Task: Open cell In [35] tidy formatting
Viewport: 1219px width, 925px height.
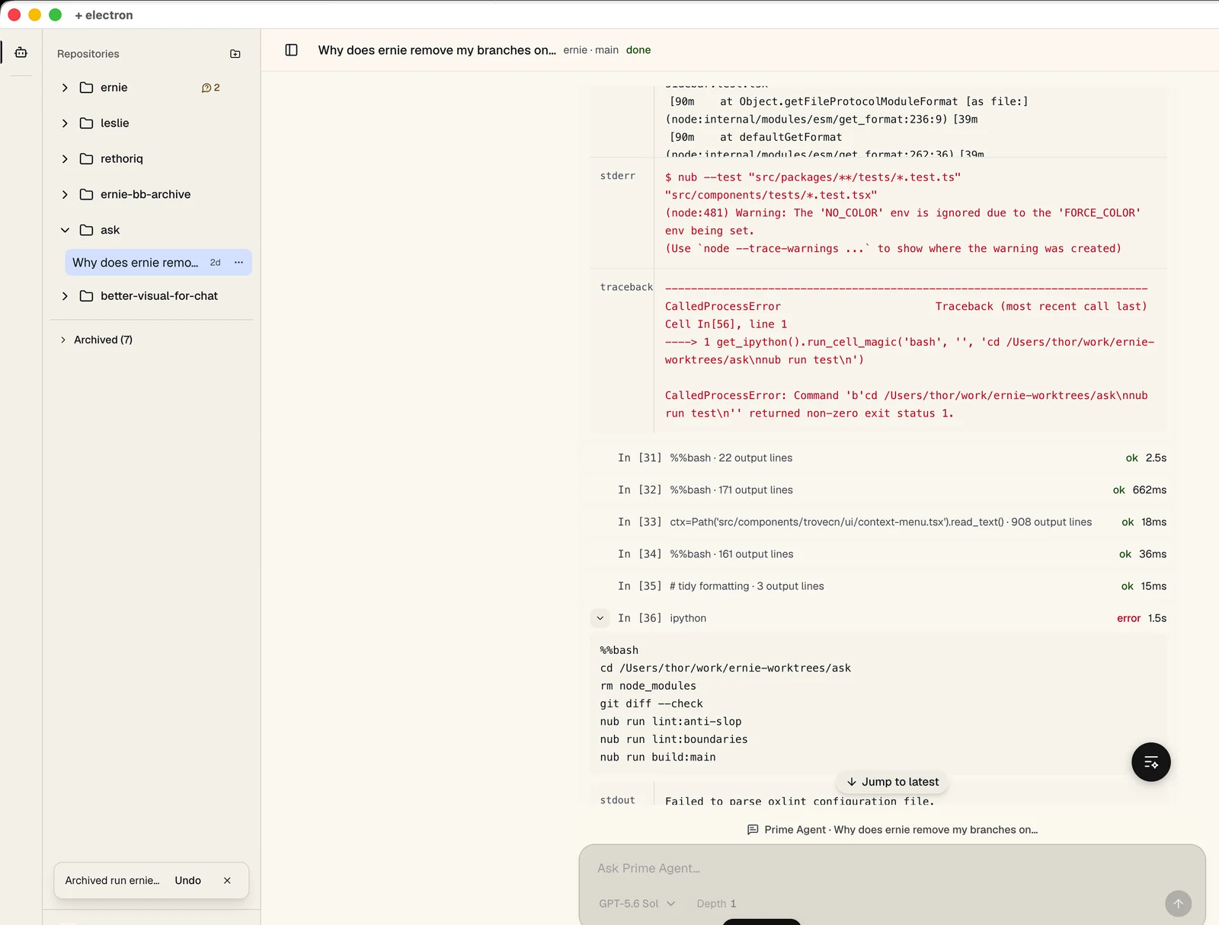Action: coord(891,585)
